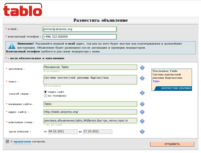Click the start date field 04.10.2011
The height and width of the screenshot is (153, 201).
(x=63, y=132)
